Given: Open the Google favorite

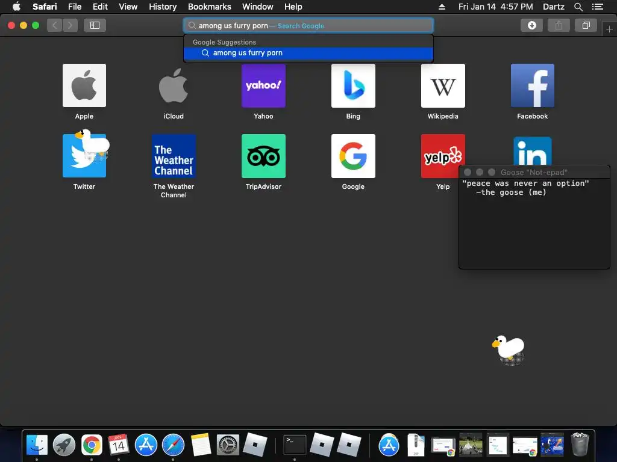Looking at the screenshot, I should 353,156.
